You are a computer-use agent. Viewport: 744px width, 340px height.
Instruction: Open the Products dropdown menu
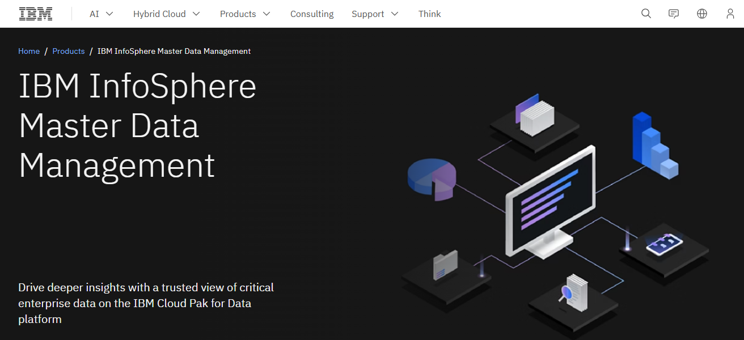click(245, 14)
